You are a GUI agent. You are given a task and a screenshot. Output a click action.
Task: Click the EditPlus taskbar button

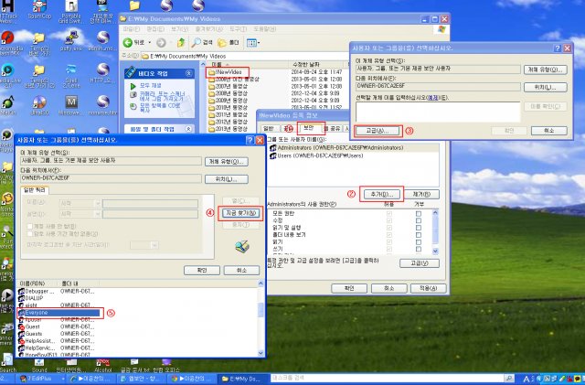click(x=40, y=379)
